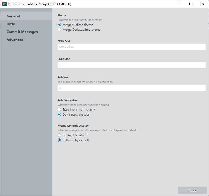Image resolution: width=209 pixels, height=196 pixels.
Task: Select Don't translate tabs option
Action: pyautogui.click(x=59, y=115)
